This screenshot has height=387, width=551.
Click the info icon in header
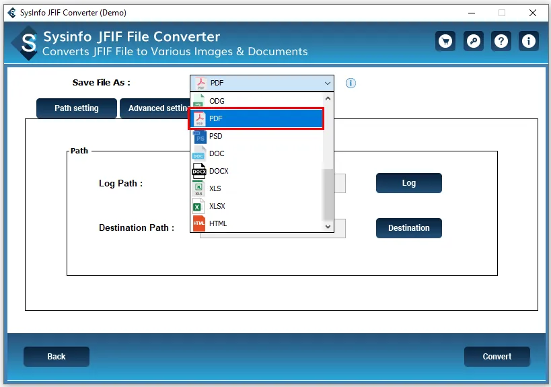point(529,41)
